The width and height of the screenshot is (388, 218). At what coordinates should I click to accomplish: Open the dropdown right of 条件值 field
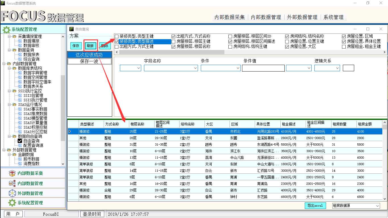[299, 68]
